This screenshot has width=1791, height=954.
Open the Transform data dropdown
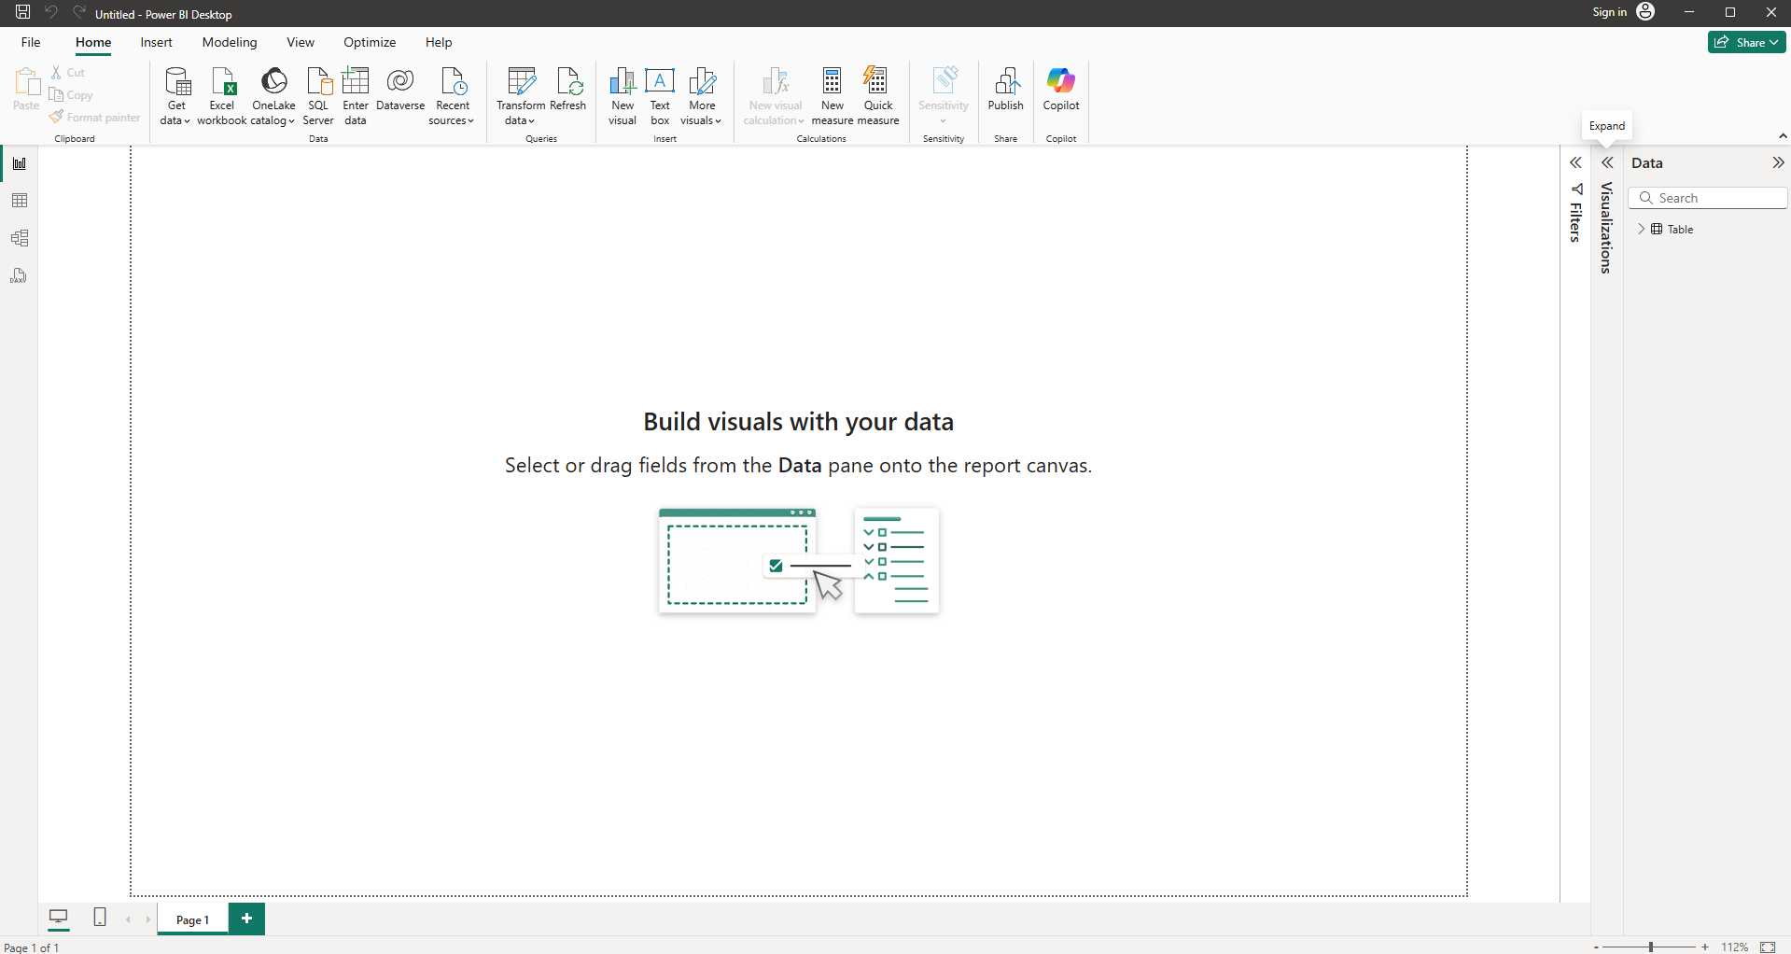[521, 120]
